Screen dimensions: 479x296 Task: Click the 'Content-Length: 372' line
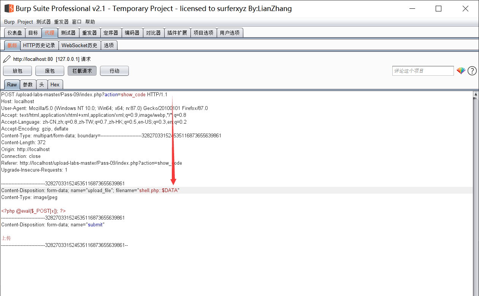(x=23, y=143)
